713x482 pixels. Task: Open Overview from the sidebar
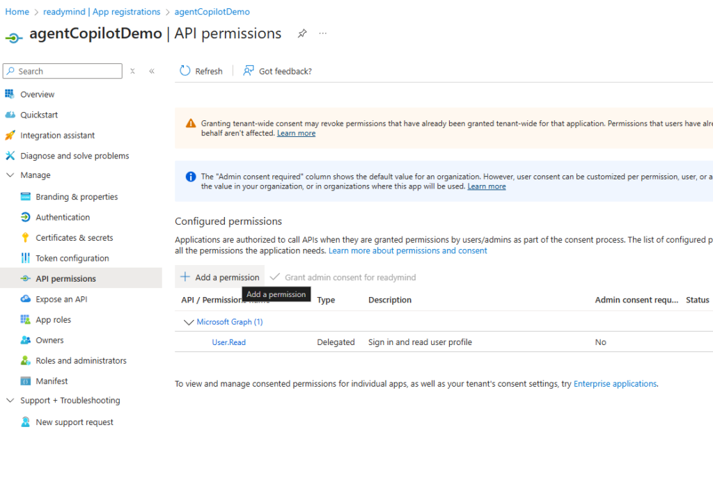[37, 95]
